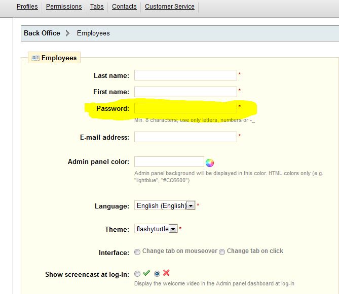Open the Permissions tab
This screenshot has width=339, height=294.
coord(64,7)
